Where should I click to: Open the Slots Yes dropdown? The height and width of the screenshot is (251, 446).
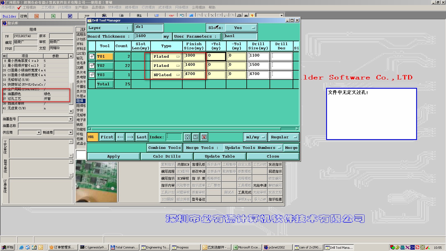(241, 28)
